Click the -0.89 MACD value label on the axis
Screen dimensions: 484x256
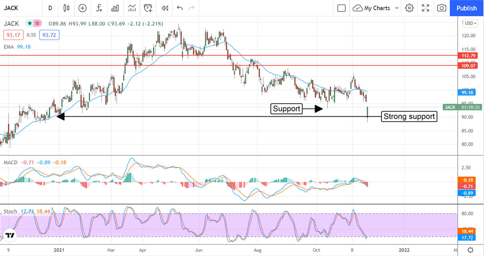[x=467, y=193]
